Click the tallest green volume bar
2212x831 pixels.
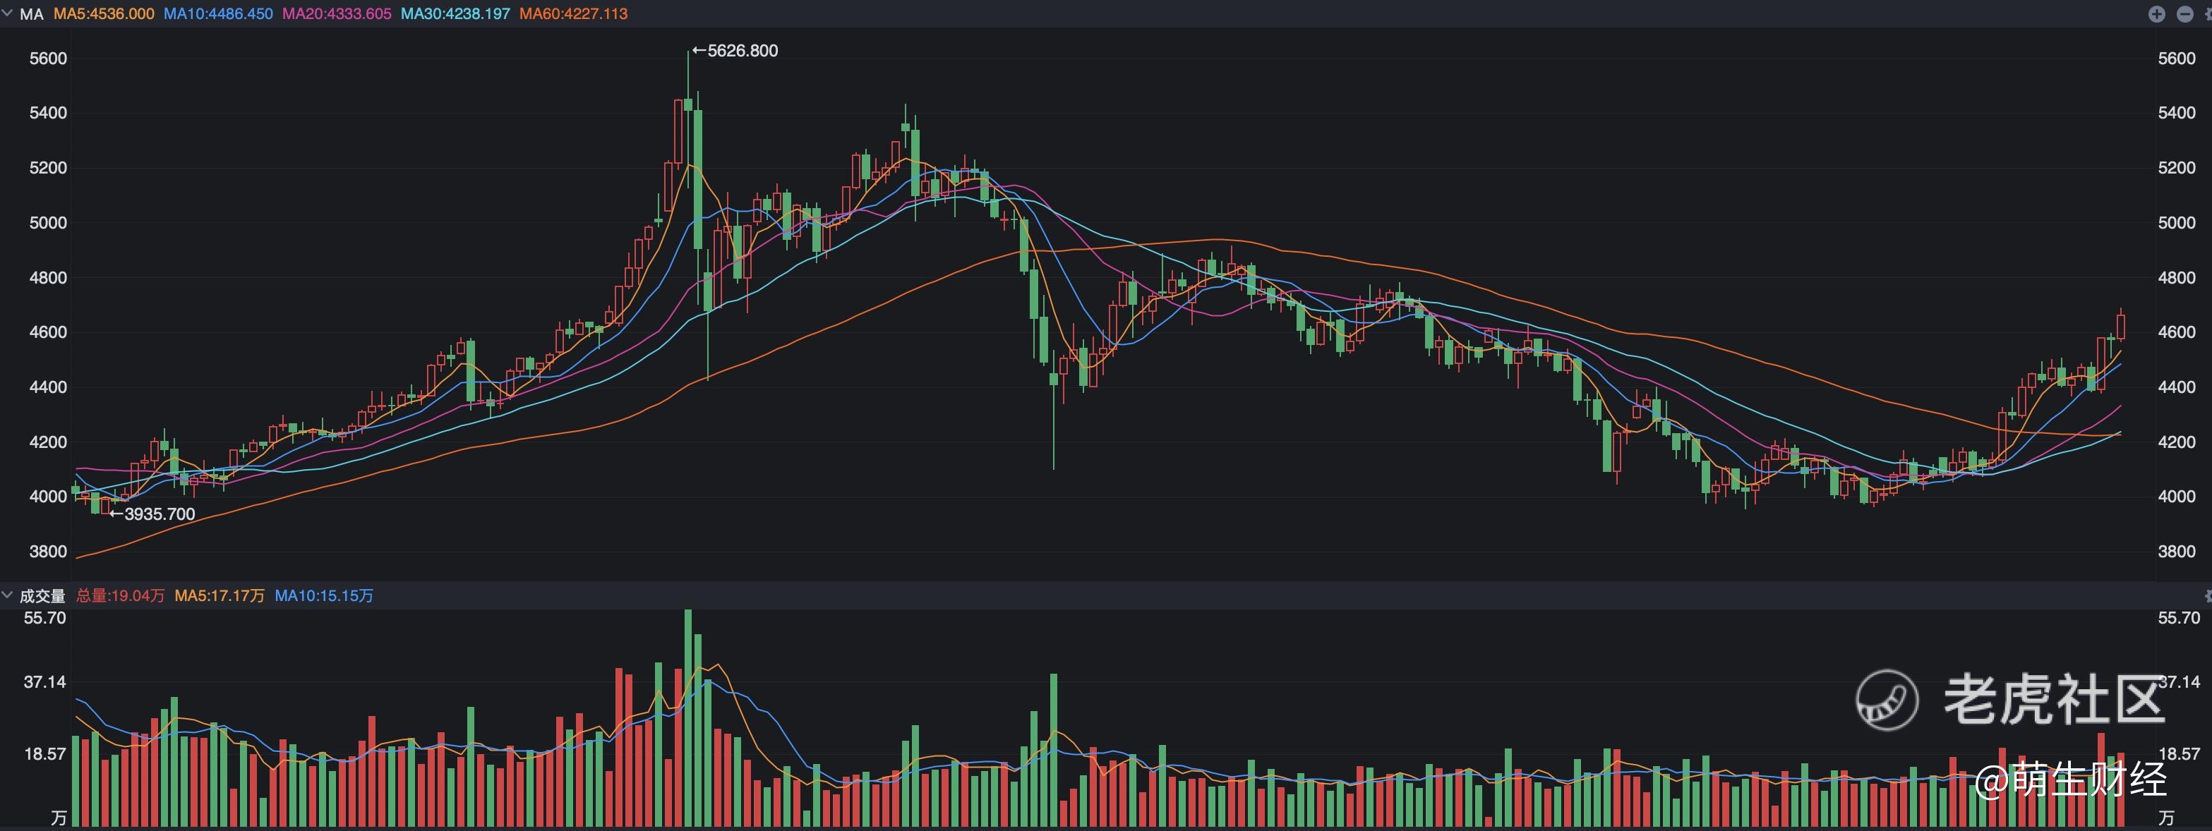(688, 717)
